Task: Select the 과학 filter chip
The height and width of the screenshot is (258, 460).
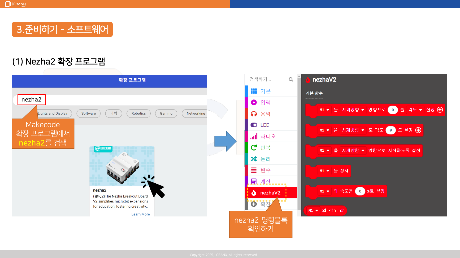Action: click(114, 114)
